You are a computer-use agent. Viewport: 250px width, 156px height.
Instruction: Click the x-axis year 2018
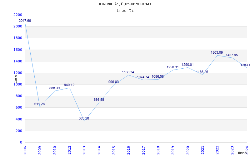(158, 150)
